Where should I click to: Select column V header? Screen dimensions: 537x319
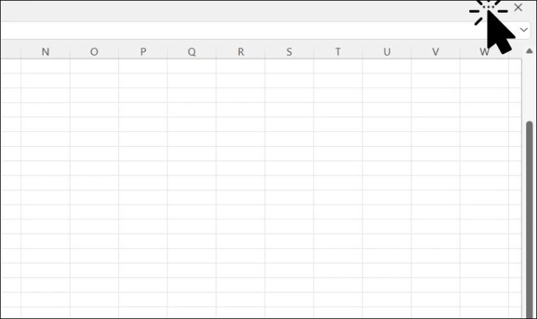pyautogui.click(x=436, y=52)
